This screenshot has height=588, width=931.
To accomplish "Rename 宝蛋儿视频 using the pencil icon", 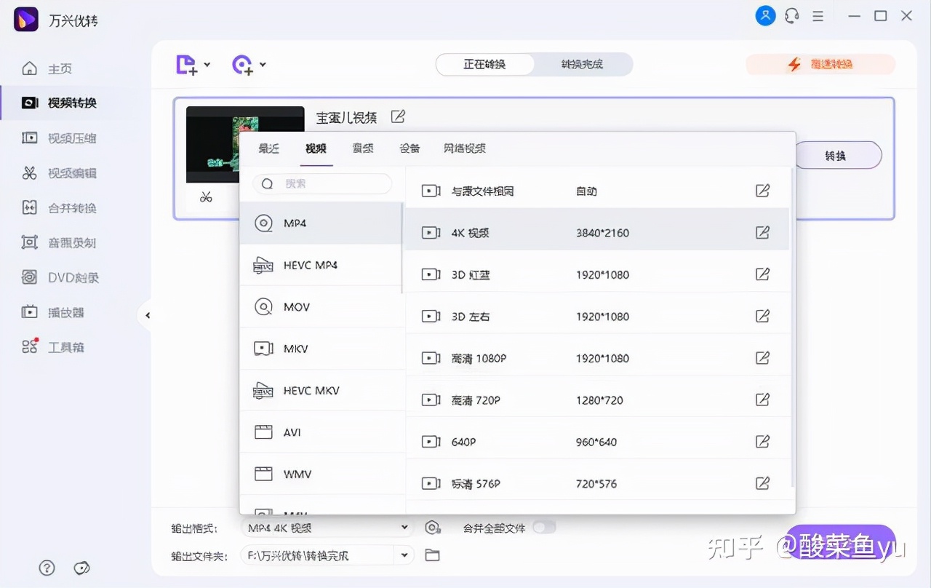I will [398, 116].
